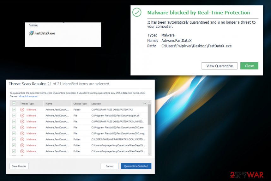The height and width of the screenshot is (181, 271).
Task: Click the 2SPYWARE watermark logo
Action: [247, 175]
